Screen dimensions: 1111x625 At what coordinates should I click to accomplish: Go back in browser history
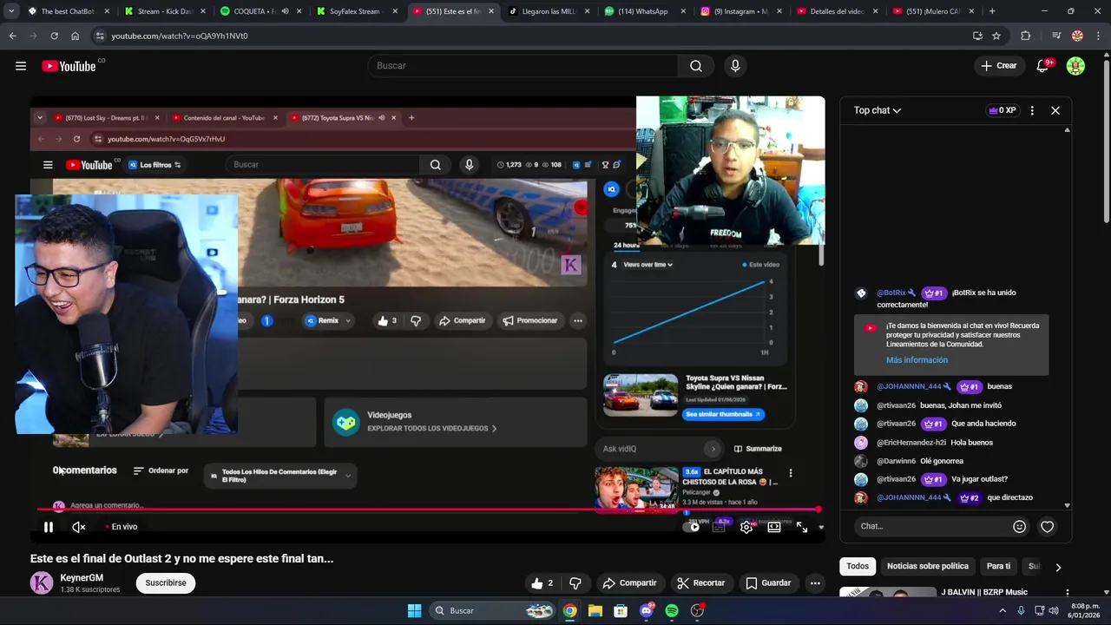coord(12,36)
